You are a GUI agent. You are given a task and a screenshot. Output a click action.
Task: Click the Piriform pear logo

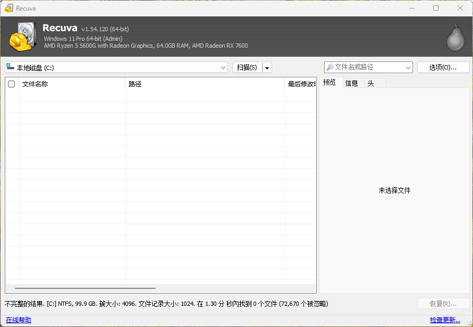point(455,37)
